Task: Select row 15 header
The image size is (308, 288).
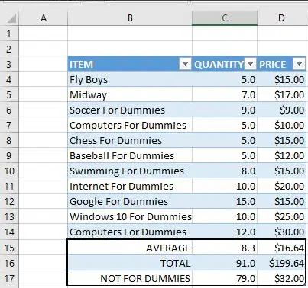Action: click(9, 248)
